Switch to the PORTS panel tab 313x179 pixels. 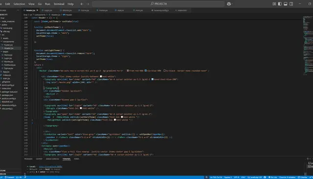point(77,159)
